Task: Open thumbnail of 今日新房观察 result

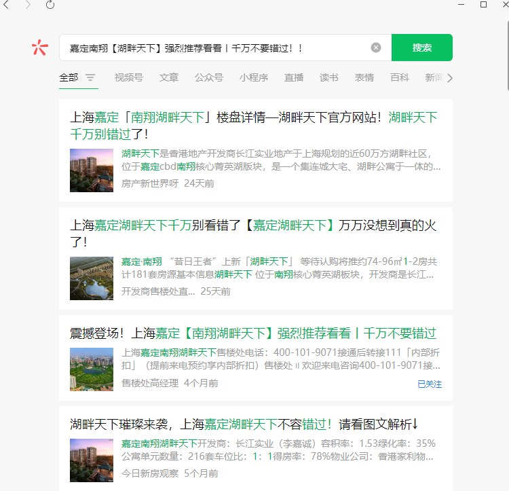Action: (x=92, y=460)
